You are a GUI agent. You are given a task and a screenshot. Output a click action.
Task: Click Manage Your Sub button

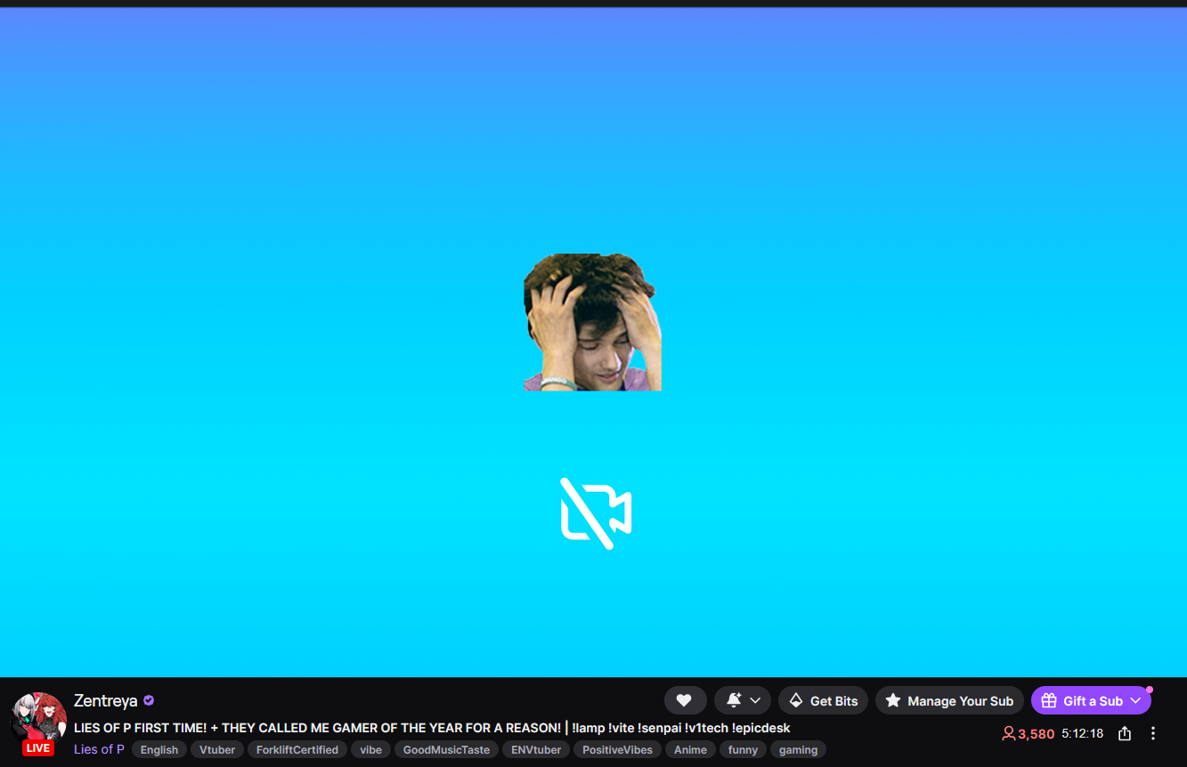[x=949, y=701]
